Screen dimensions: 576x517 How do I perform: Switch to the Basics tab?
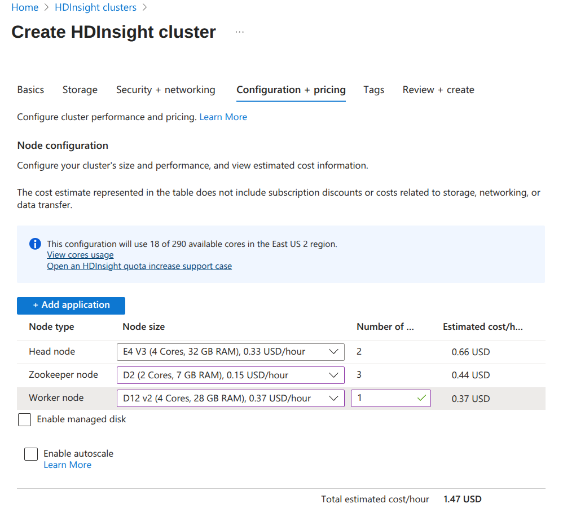coord(30,90)
